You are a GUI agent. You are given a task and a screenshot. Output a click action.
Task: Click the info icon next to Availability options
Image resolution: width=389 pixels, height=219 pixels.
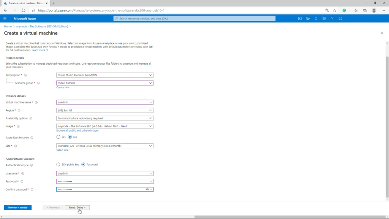pyautogui.click(x=31, y=119)
